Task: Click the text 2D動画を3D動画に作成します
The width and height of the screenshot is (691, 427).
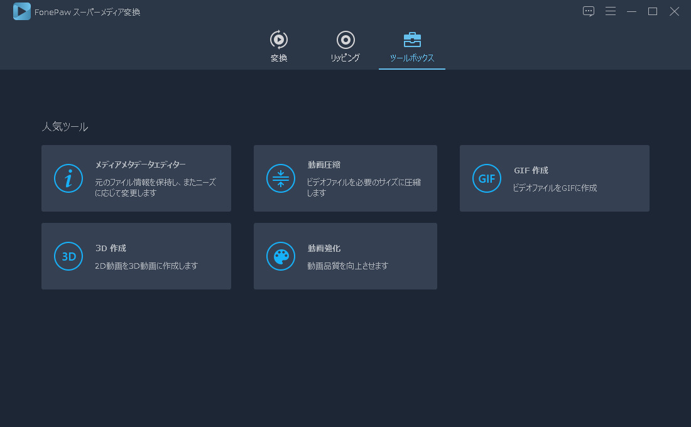Action: point(146,266)
